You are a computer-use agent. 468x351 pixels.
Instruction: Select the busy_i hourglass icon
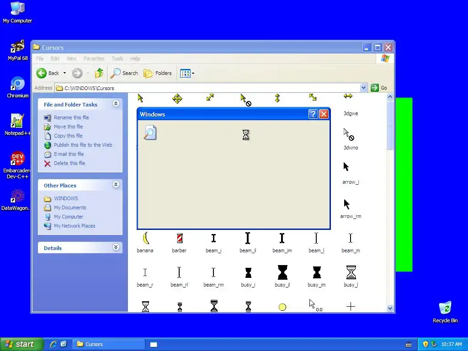[x=248, y=272]
